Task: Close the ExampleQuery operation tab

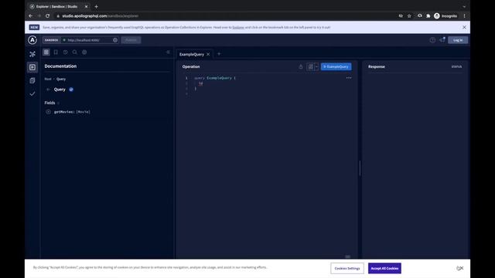Action: click(x=208, y=54)
